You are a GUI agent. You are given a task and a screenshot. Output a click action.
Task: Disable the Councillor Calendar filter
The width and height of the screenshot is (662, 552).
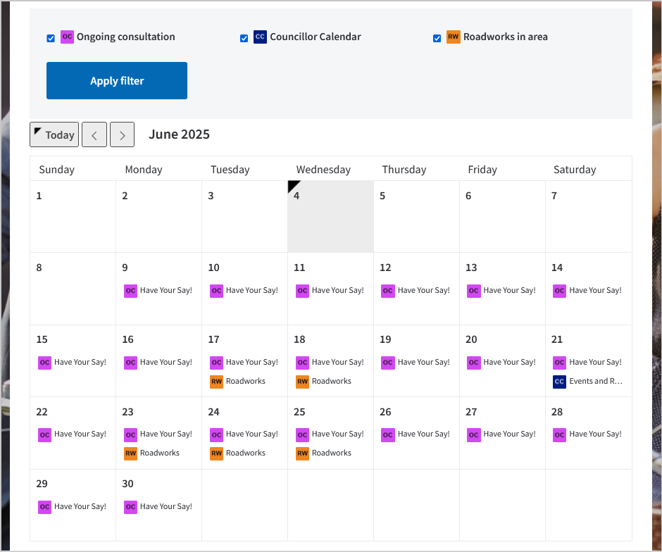tap(244, 38)
